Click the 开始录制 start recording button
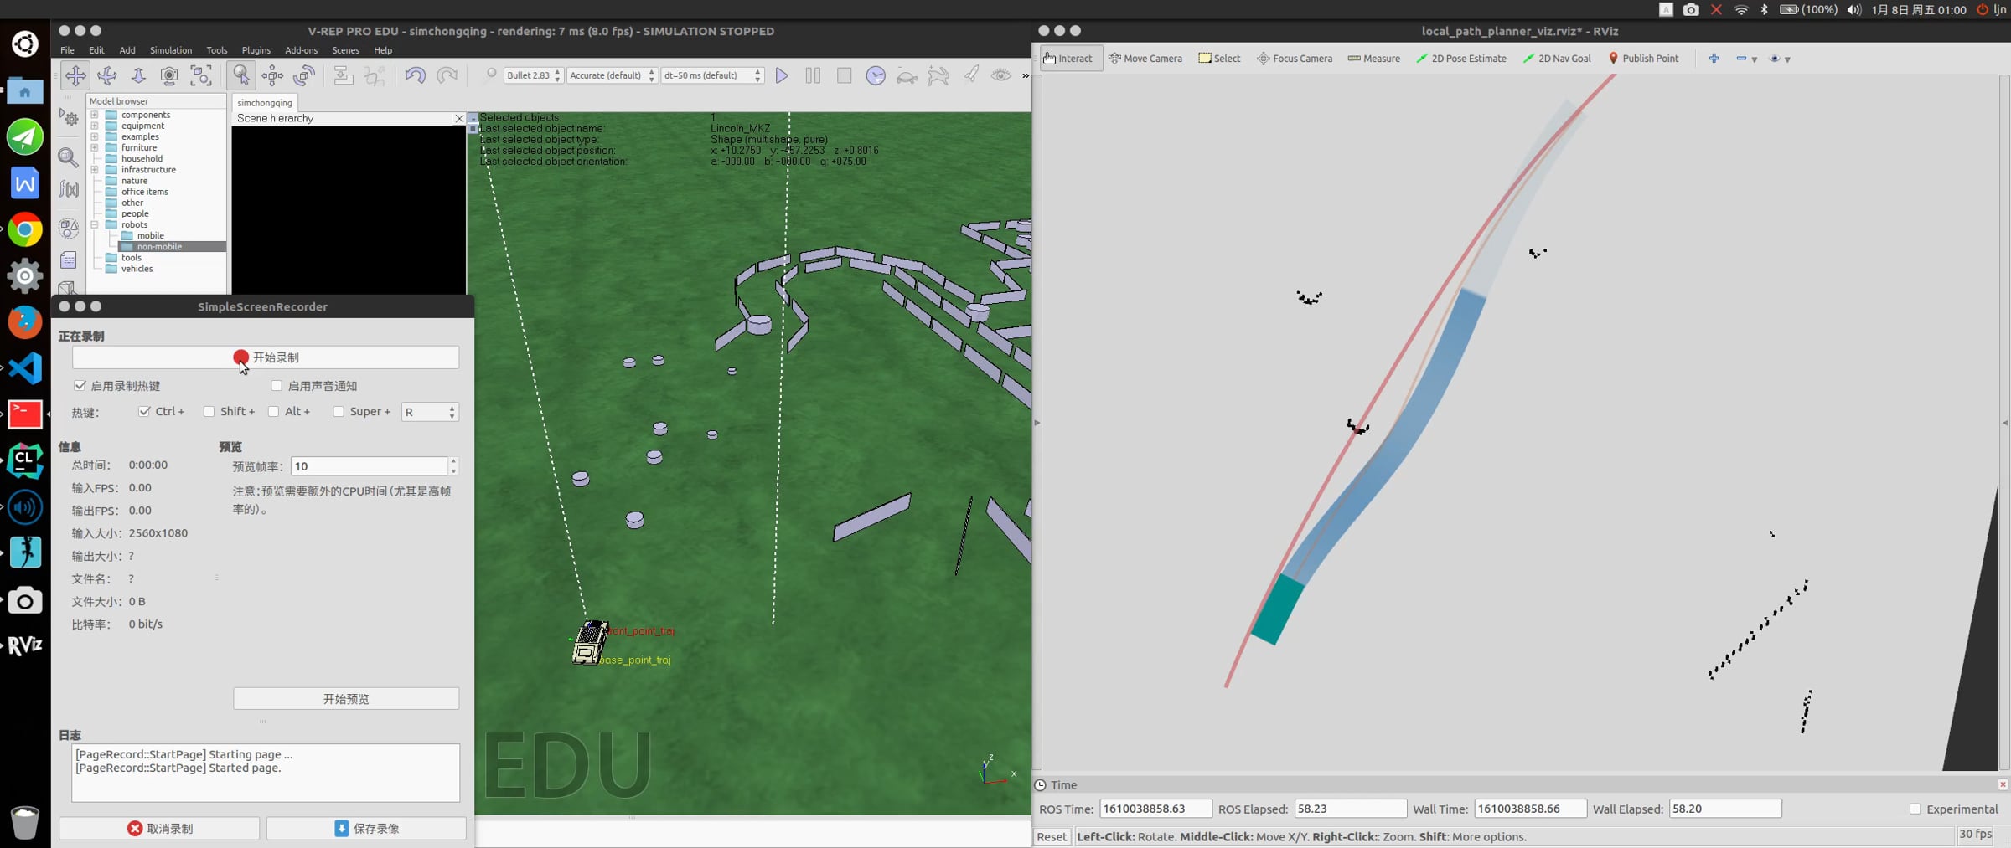Screen dimensions: 2011x848 pyautogui.click(x=266, y=357)
